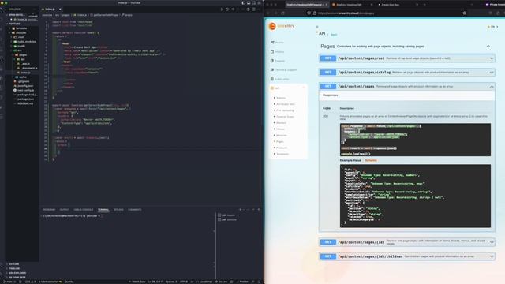This screenshot has height=284, width=505.
Task: Open the DEBUG CONSOLE panel tab
Action: point(83,210)
